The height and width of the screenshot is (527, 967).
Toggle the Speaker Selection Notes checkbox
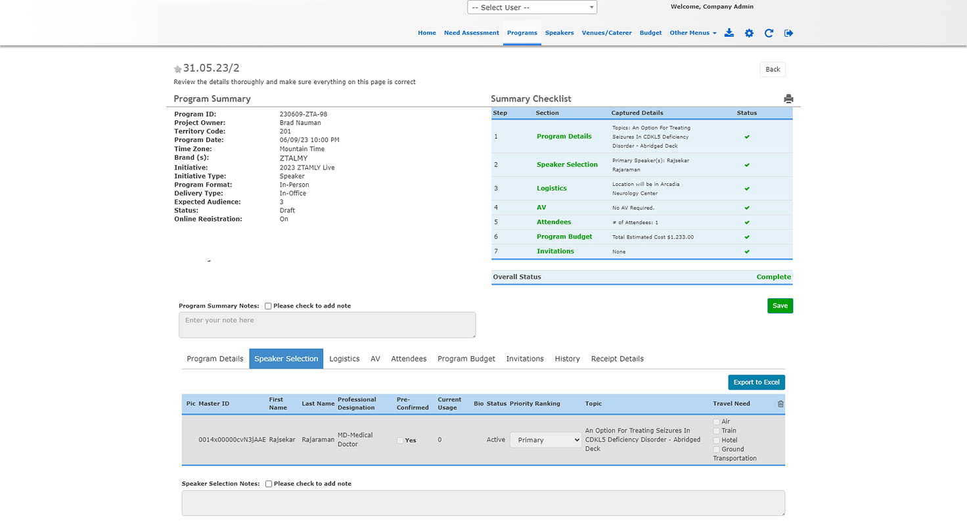click(268, 484)
